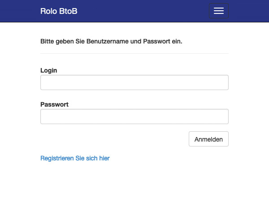Go to registration via the blue link
This screenshot has width=269, height=224.
click(75, 158)
